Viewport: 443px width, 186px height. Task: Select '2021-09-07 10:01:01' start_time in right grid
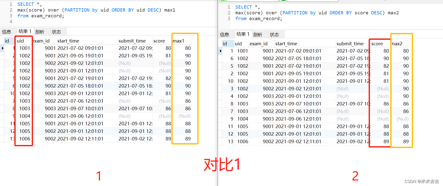305,104
